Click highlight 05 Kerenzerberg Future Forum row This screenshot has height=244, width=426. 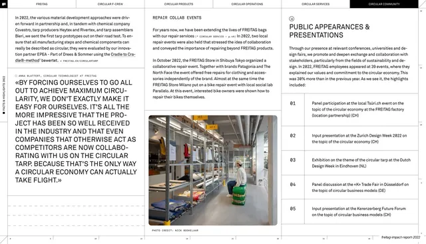point(350,211)
